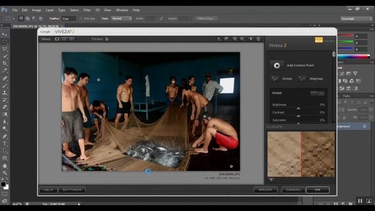375x211 pixels.
Task: Click the SETTINGS button in Viveza
Action: pos(72,190)
